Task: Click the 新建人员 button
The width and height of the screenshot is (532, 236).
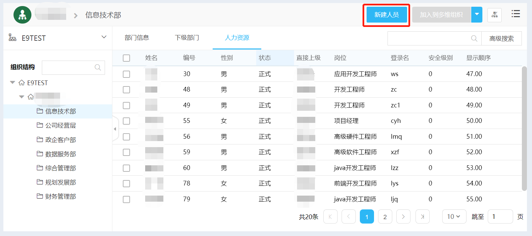Action: click(x=387, y=14)
